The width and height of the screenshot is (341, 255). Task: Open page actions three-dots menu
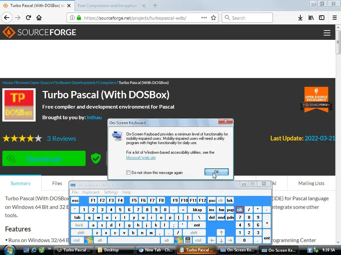point(204,18)
